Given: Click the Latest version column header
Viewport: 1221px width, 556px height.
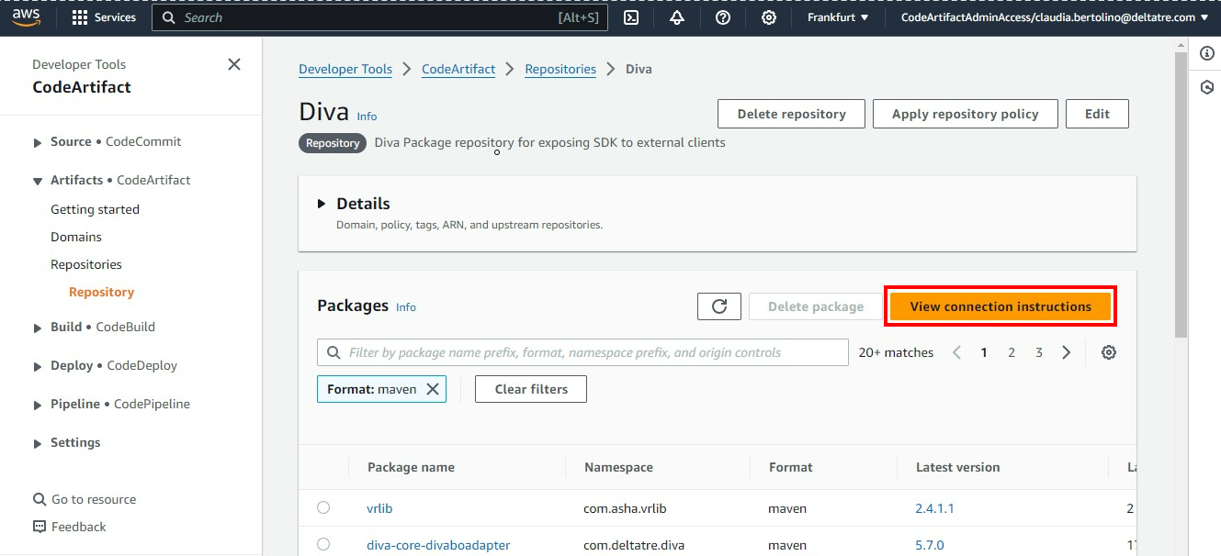Looking at the screenshot, I should pos(957,467).
